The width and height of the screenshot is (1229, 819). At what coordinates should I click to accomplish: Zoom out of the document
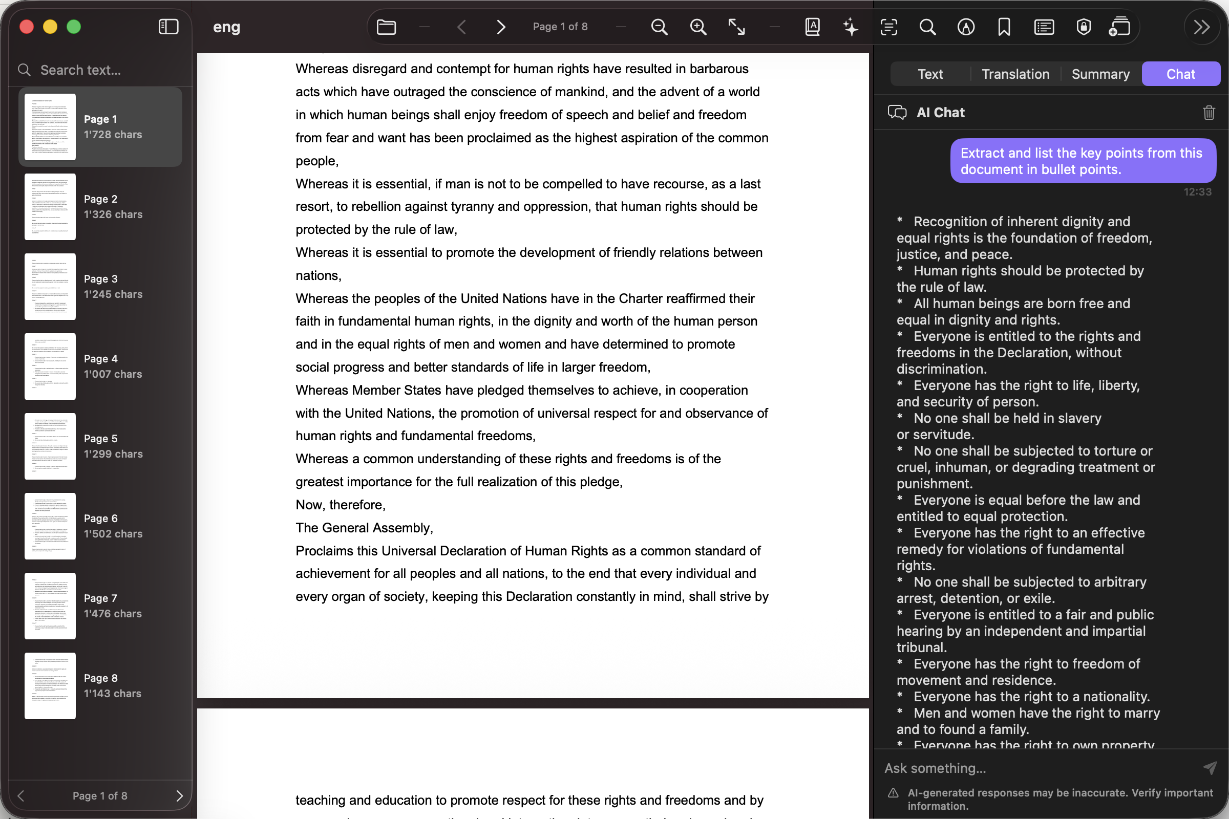point(659,27)
